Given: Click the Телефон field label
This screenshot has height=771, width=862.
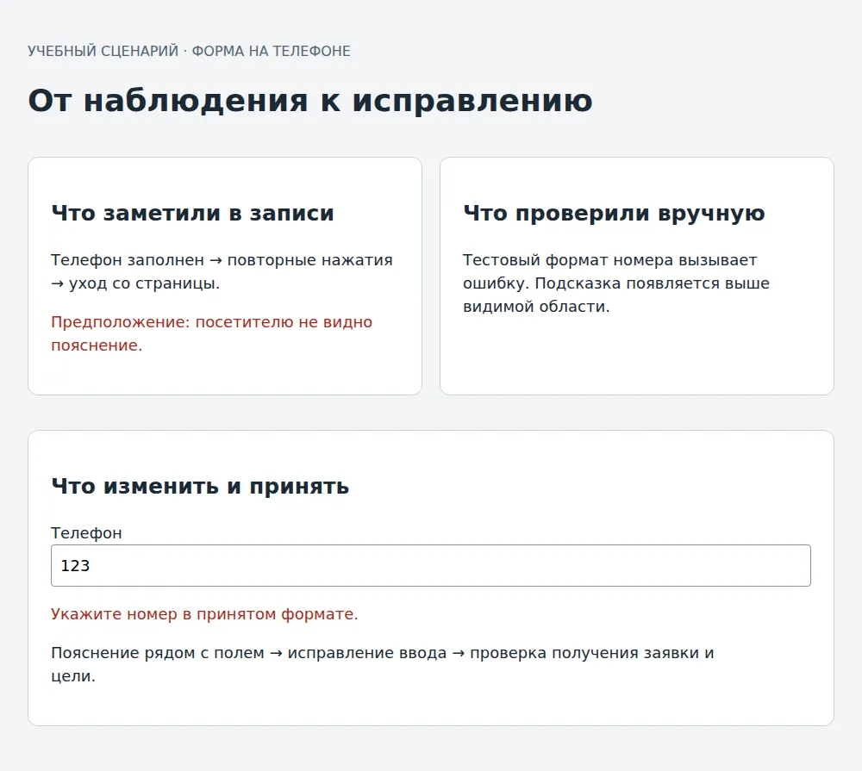Looking at the screenshot, I should click(86, 533).
